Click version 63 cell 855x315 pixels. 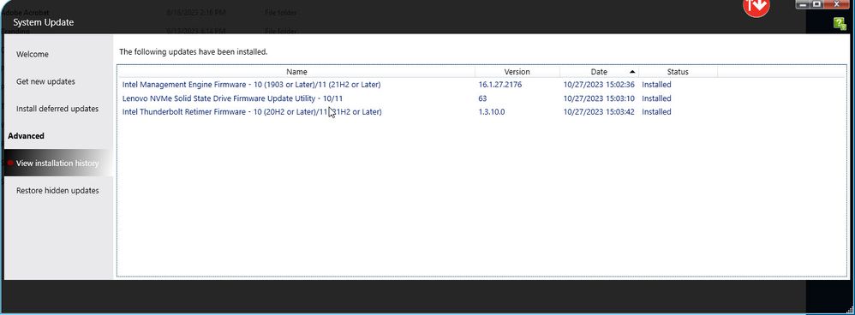[x=482, y=98]
